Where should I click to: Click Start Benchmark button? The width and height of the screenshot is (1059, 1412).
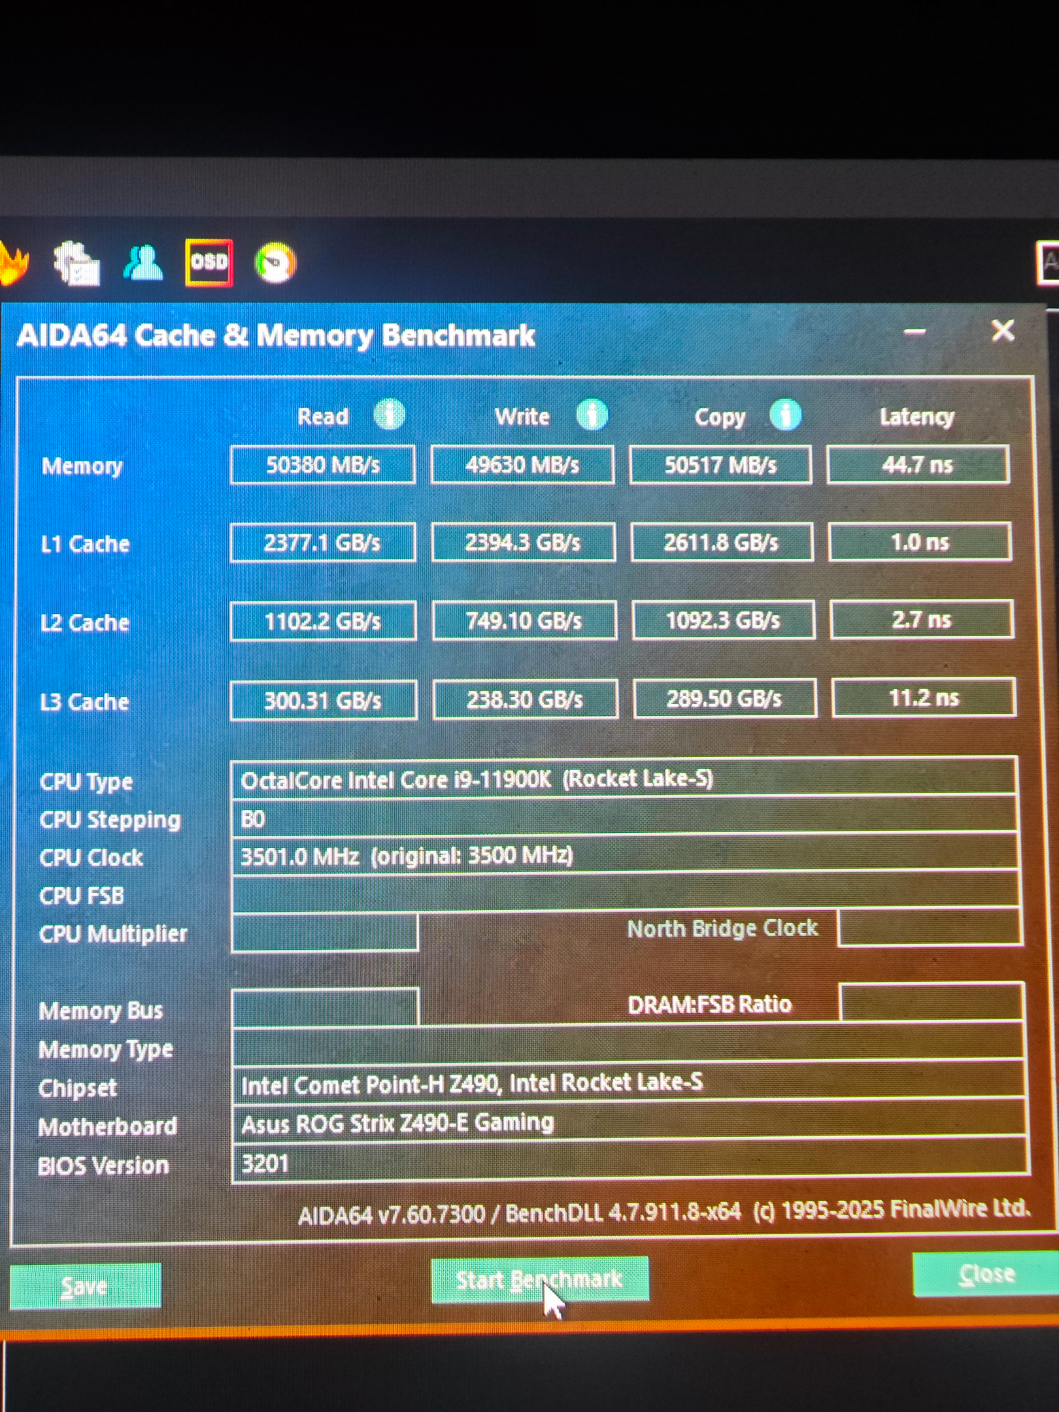540,1279
